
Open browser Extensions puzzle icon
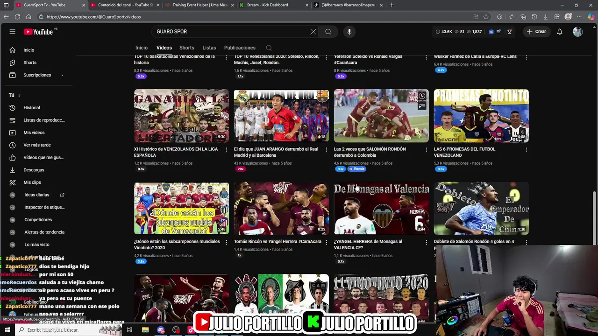[x=499, y=17]
